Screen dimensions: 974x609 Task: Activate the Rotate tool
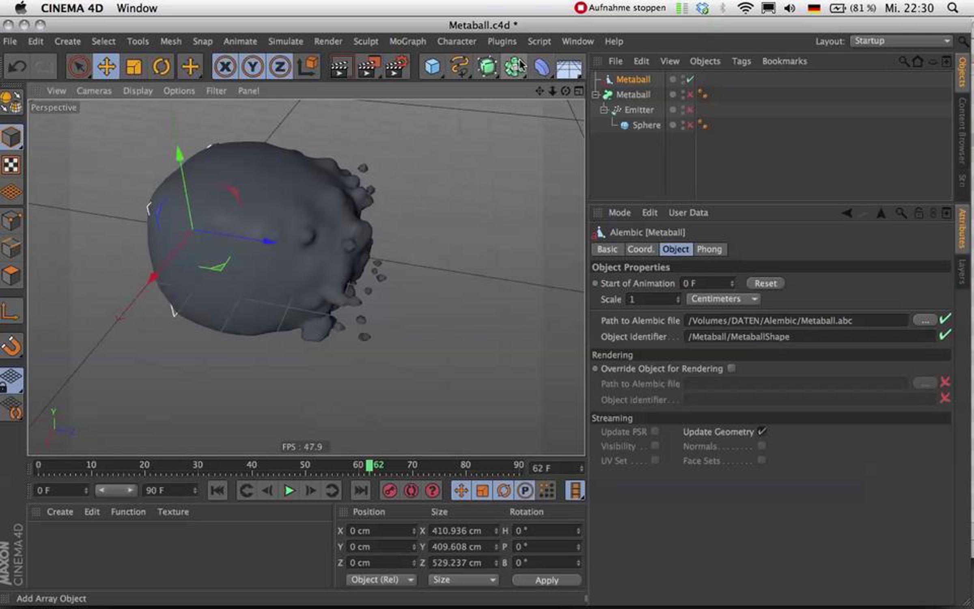(x=162, y=67)
